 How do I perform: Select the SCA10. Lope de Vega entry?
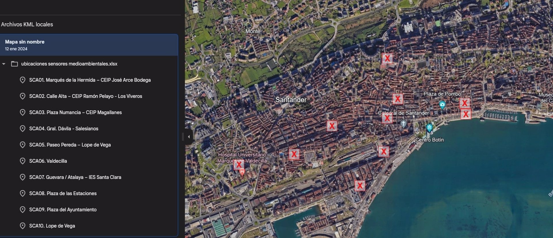[x=52, y=226]
